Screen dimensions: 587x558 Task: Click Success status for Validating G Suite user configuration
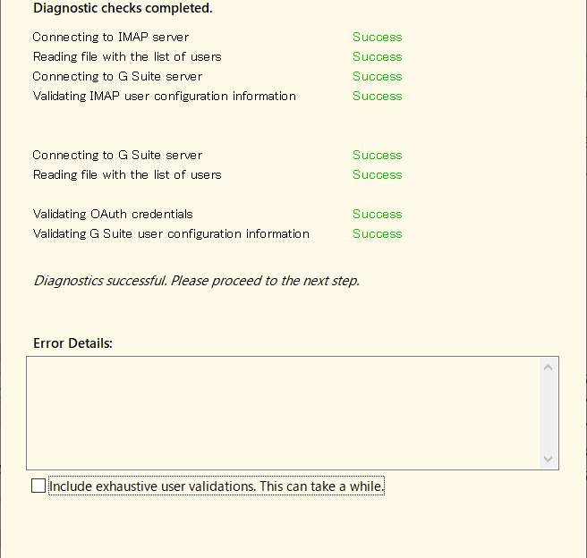377,233
